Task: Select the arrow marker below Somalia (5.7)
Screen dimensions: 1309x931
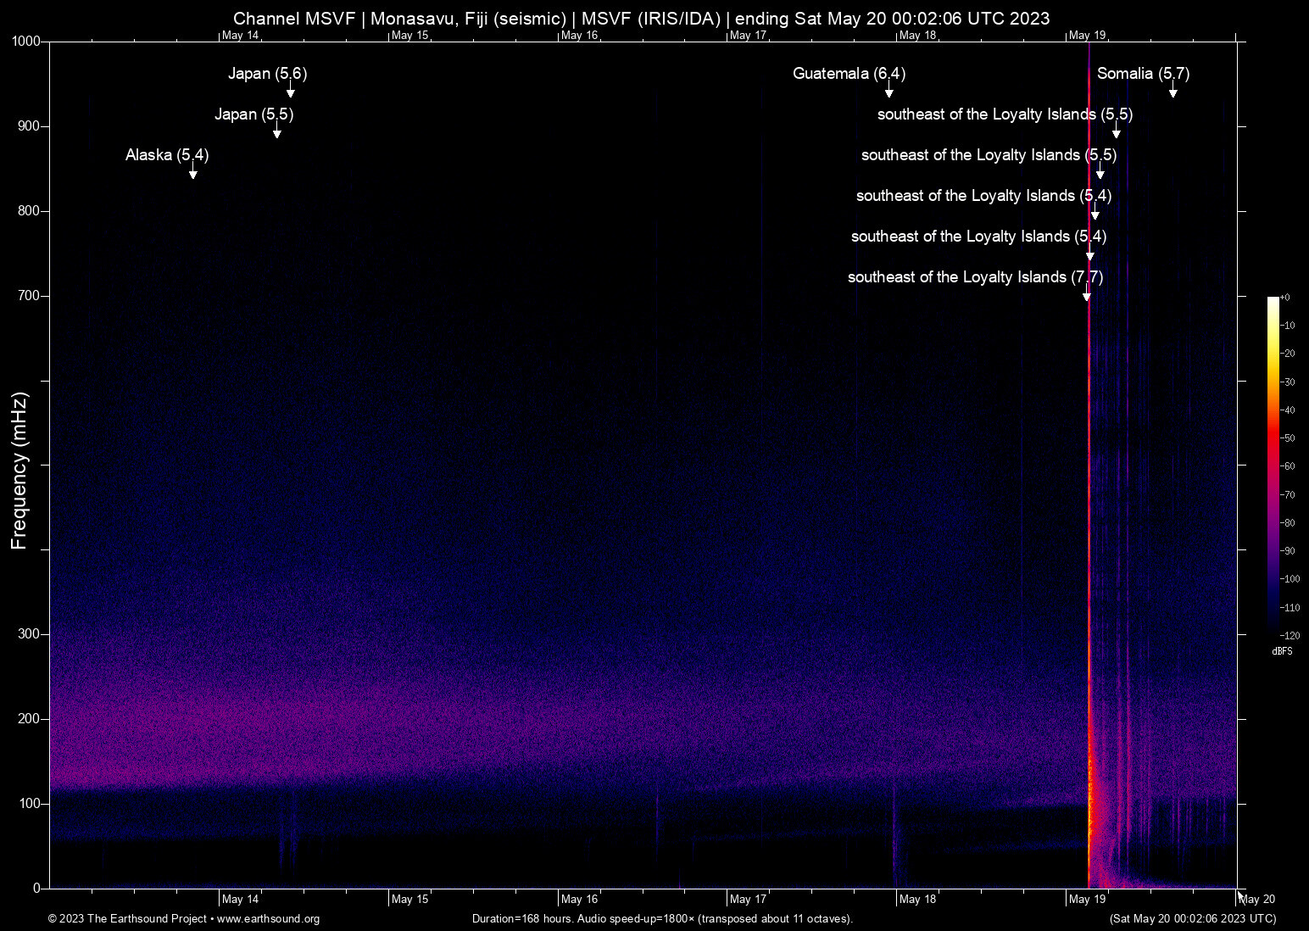Action: tap(1173, 92)
